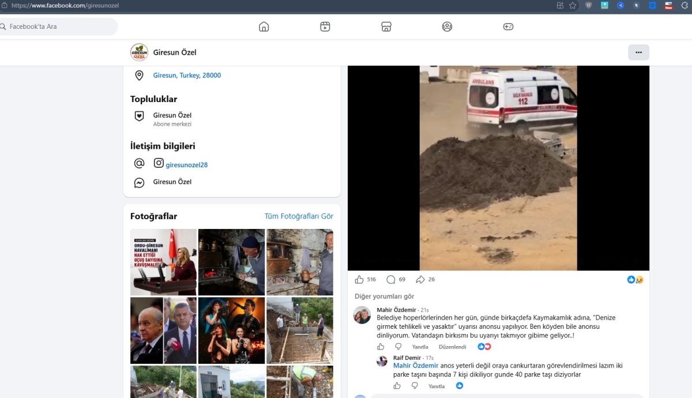Image resolution: width=692 pixels, height=398 pixels.
Task: Play the ambulance video
Action: [x=498, y=168]
